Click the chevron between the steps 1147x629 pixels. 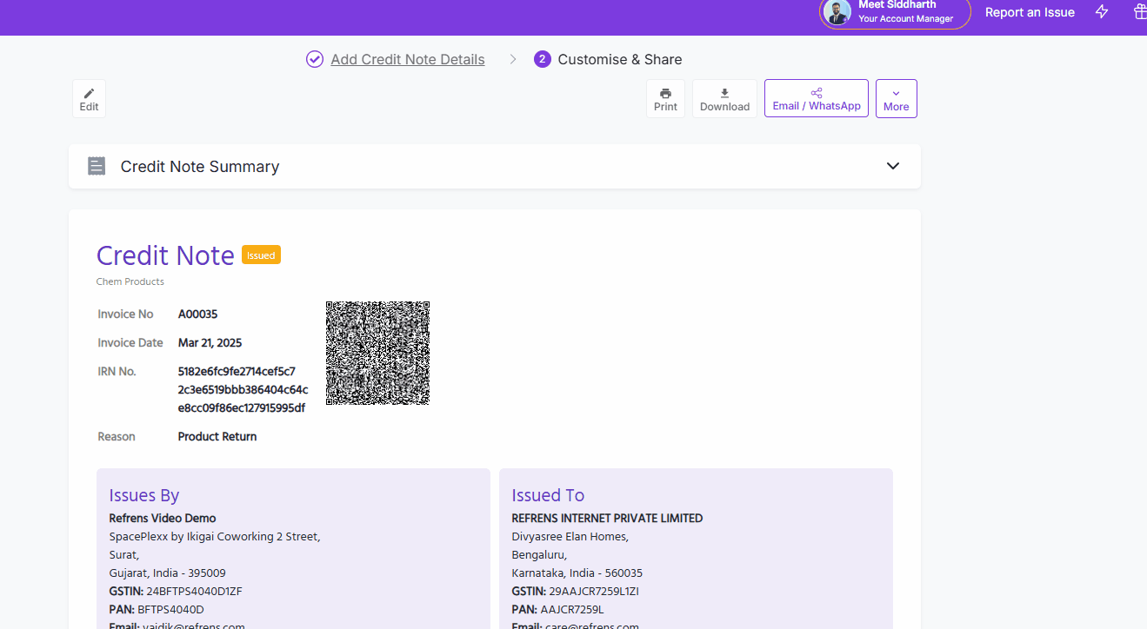[513, 59]
